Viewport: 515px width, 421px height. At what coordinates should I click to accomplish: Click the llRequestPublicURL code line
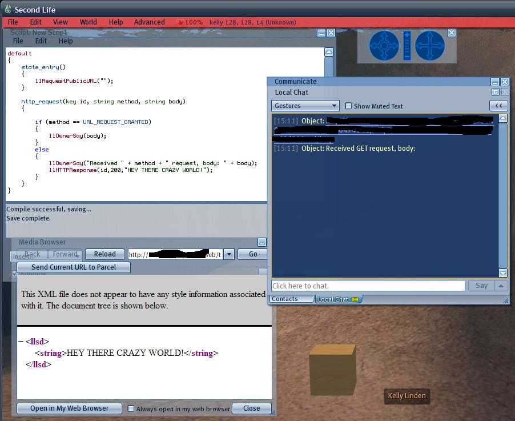[x=74, y=81]
